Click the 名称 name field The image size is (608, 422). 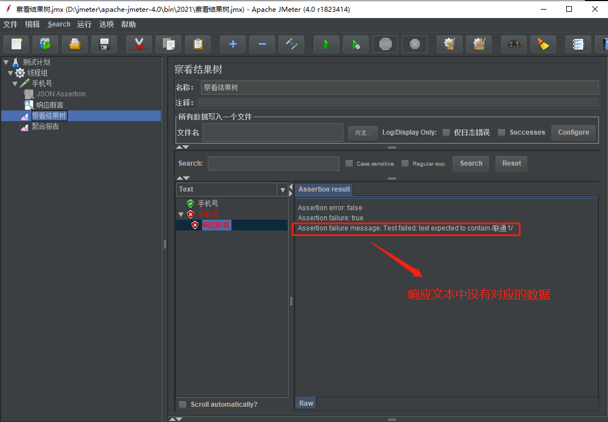coord(400,87)
